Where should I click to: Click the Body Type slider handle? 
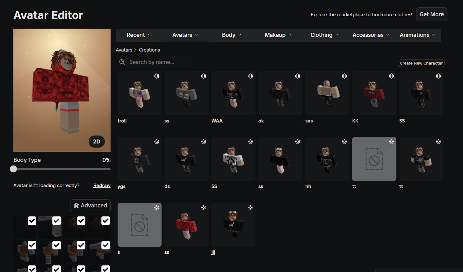pyautogui.click(x=13, y=169)
